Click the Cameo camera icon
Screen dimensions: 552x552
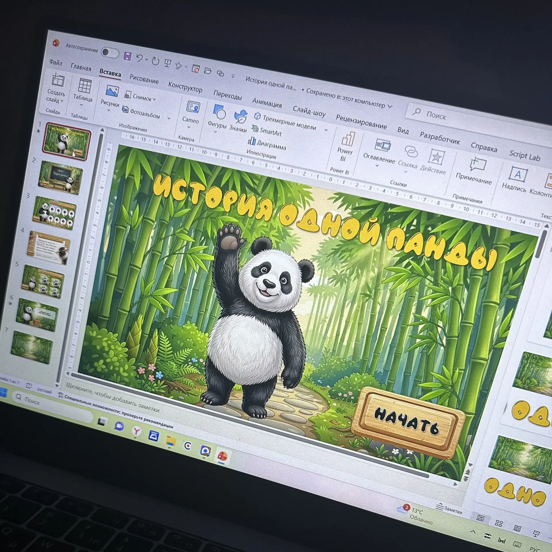pos(193,108)
